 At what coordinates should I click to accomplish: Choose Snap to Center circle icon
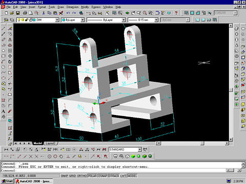(x=49, y=156)
